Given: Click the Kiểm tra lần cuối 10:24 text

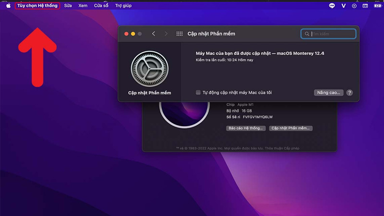Looking at the screenshot, I should 224,60.
